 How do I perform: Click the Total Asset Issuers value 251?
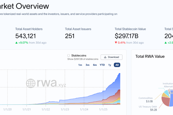(70, 36)
